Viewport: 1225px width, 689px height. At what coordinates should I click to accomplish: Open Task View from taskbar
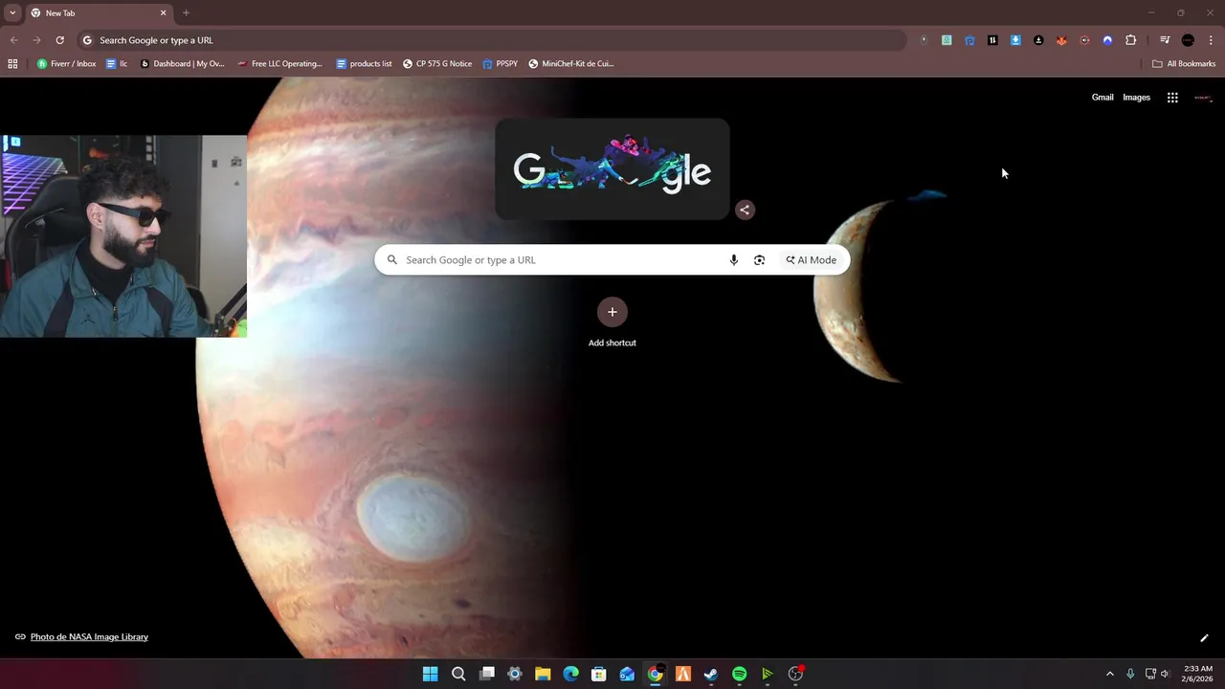point(487,674)
